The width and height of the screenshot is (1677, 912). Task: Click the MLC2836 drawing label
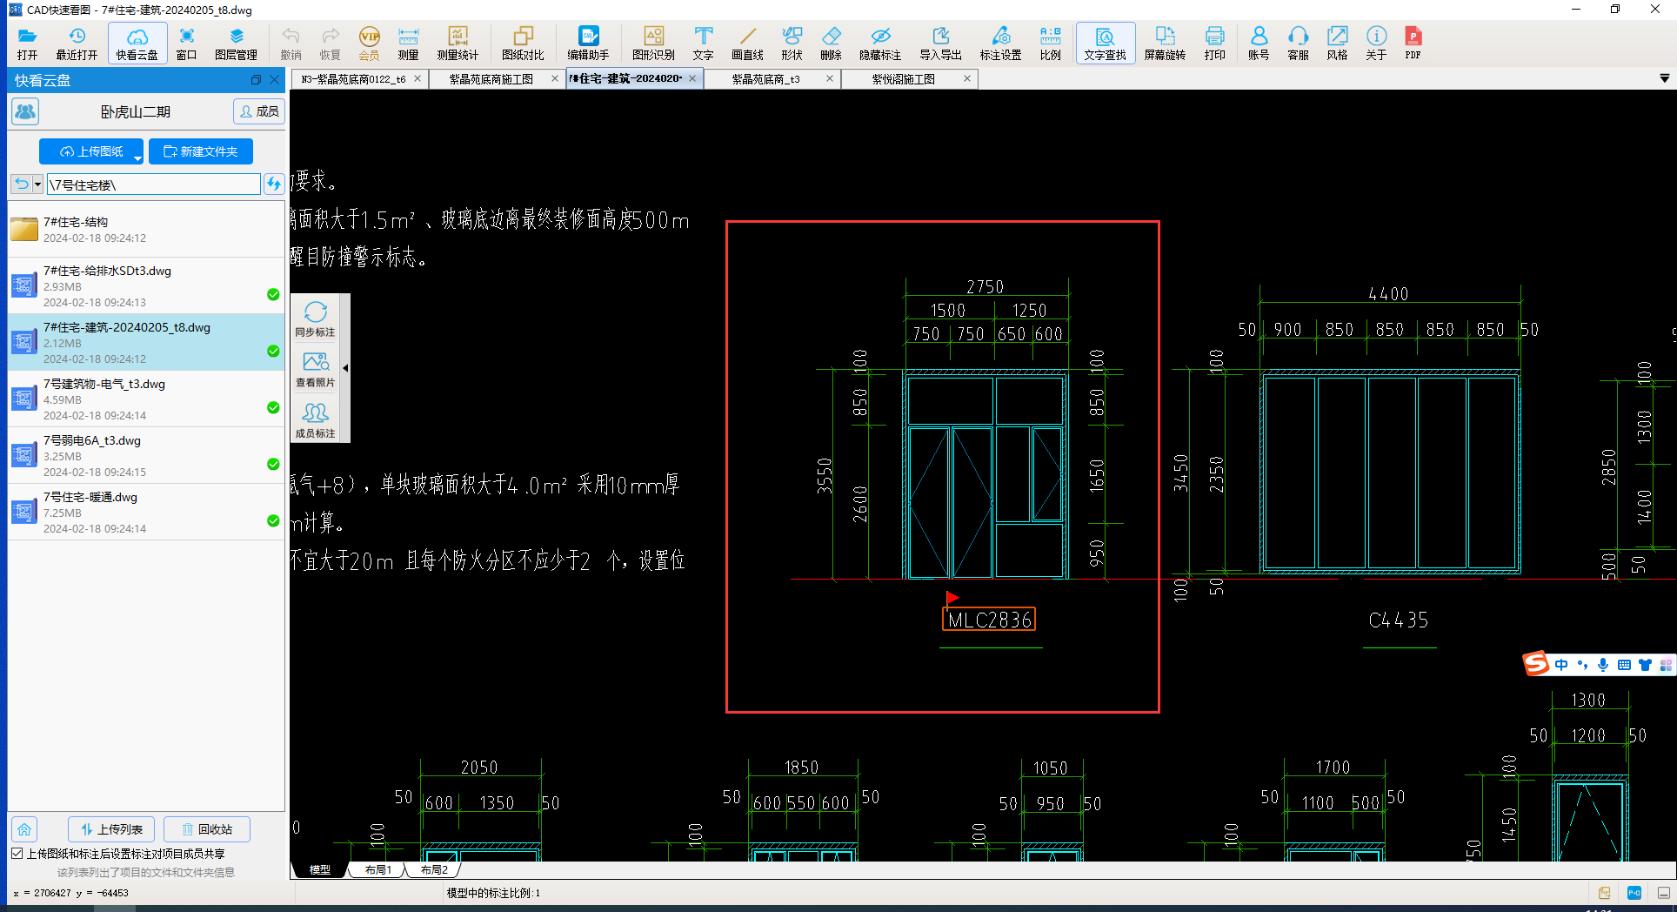[x=989, y=620]
